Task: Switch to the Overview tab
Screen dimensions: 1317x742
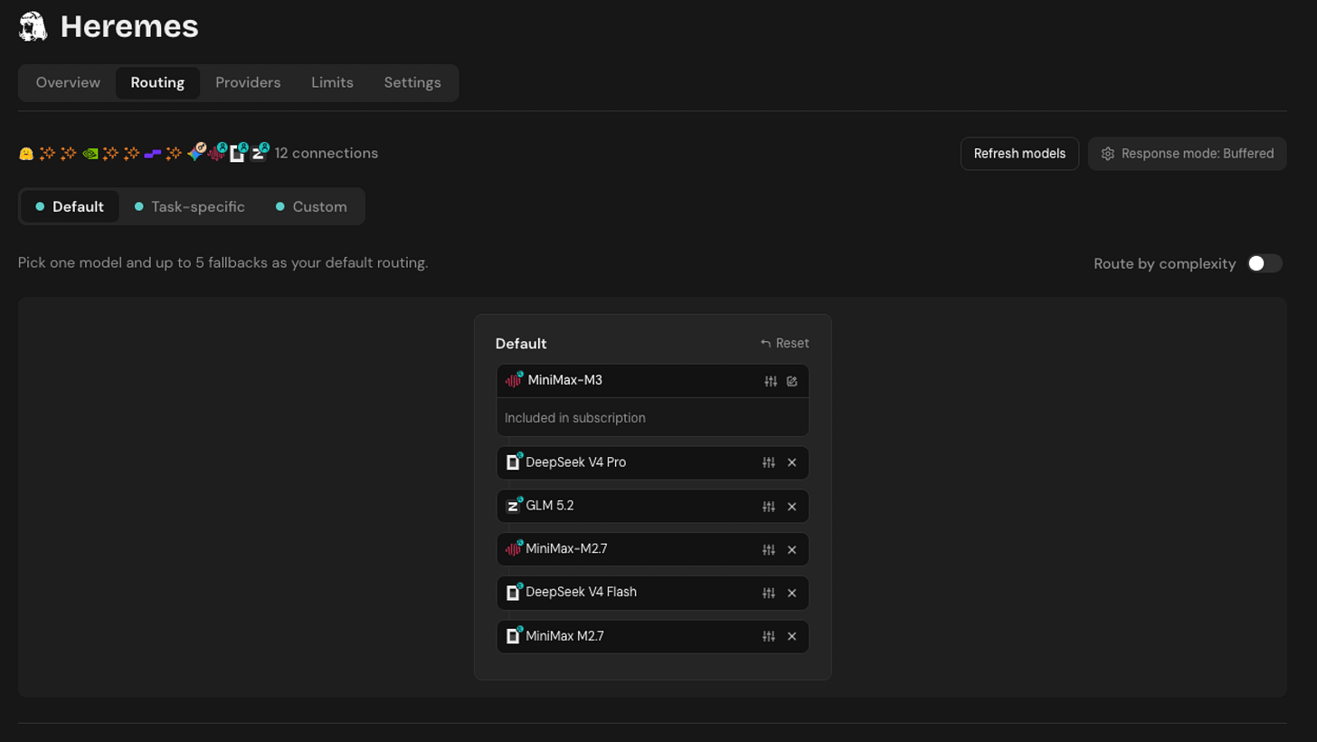Action: 68,82
